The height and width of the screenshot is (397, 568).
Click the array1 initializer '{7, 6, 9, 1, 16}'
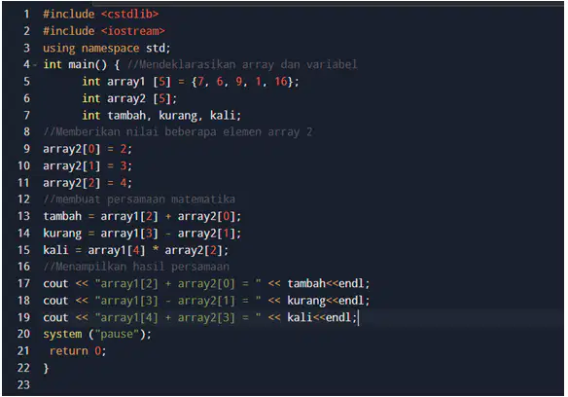[242, 82]
